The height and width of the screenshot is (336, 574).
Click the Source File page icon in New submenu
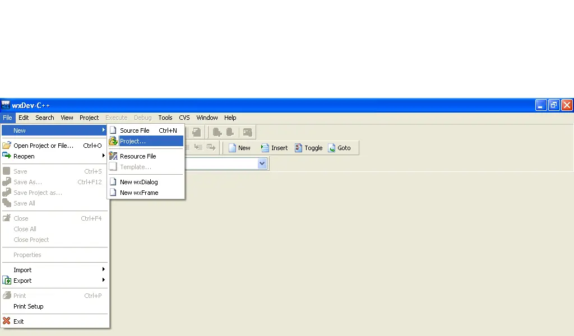[x=113, y=130]
